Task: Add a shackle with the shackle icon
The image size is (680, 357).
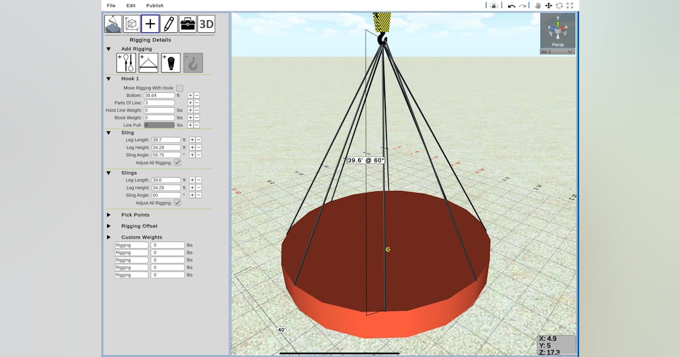Action: click(171, 62)
